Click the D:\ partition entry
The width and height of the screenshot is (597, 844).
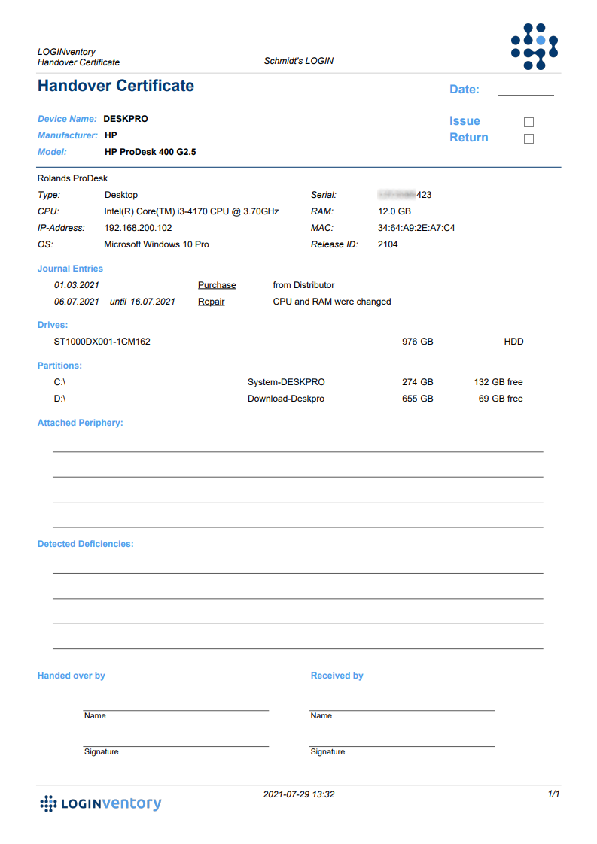(x=59, y=399)
